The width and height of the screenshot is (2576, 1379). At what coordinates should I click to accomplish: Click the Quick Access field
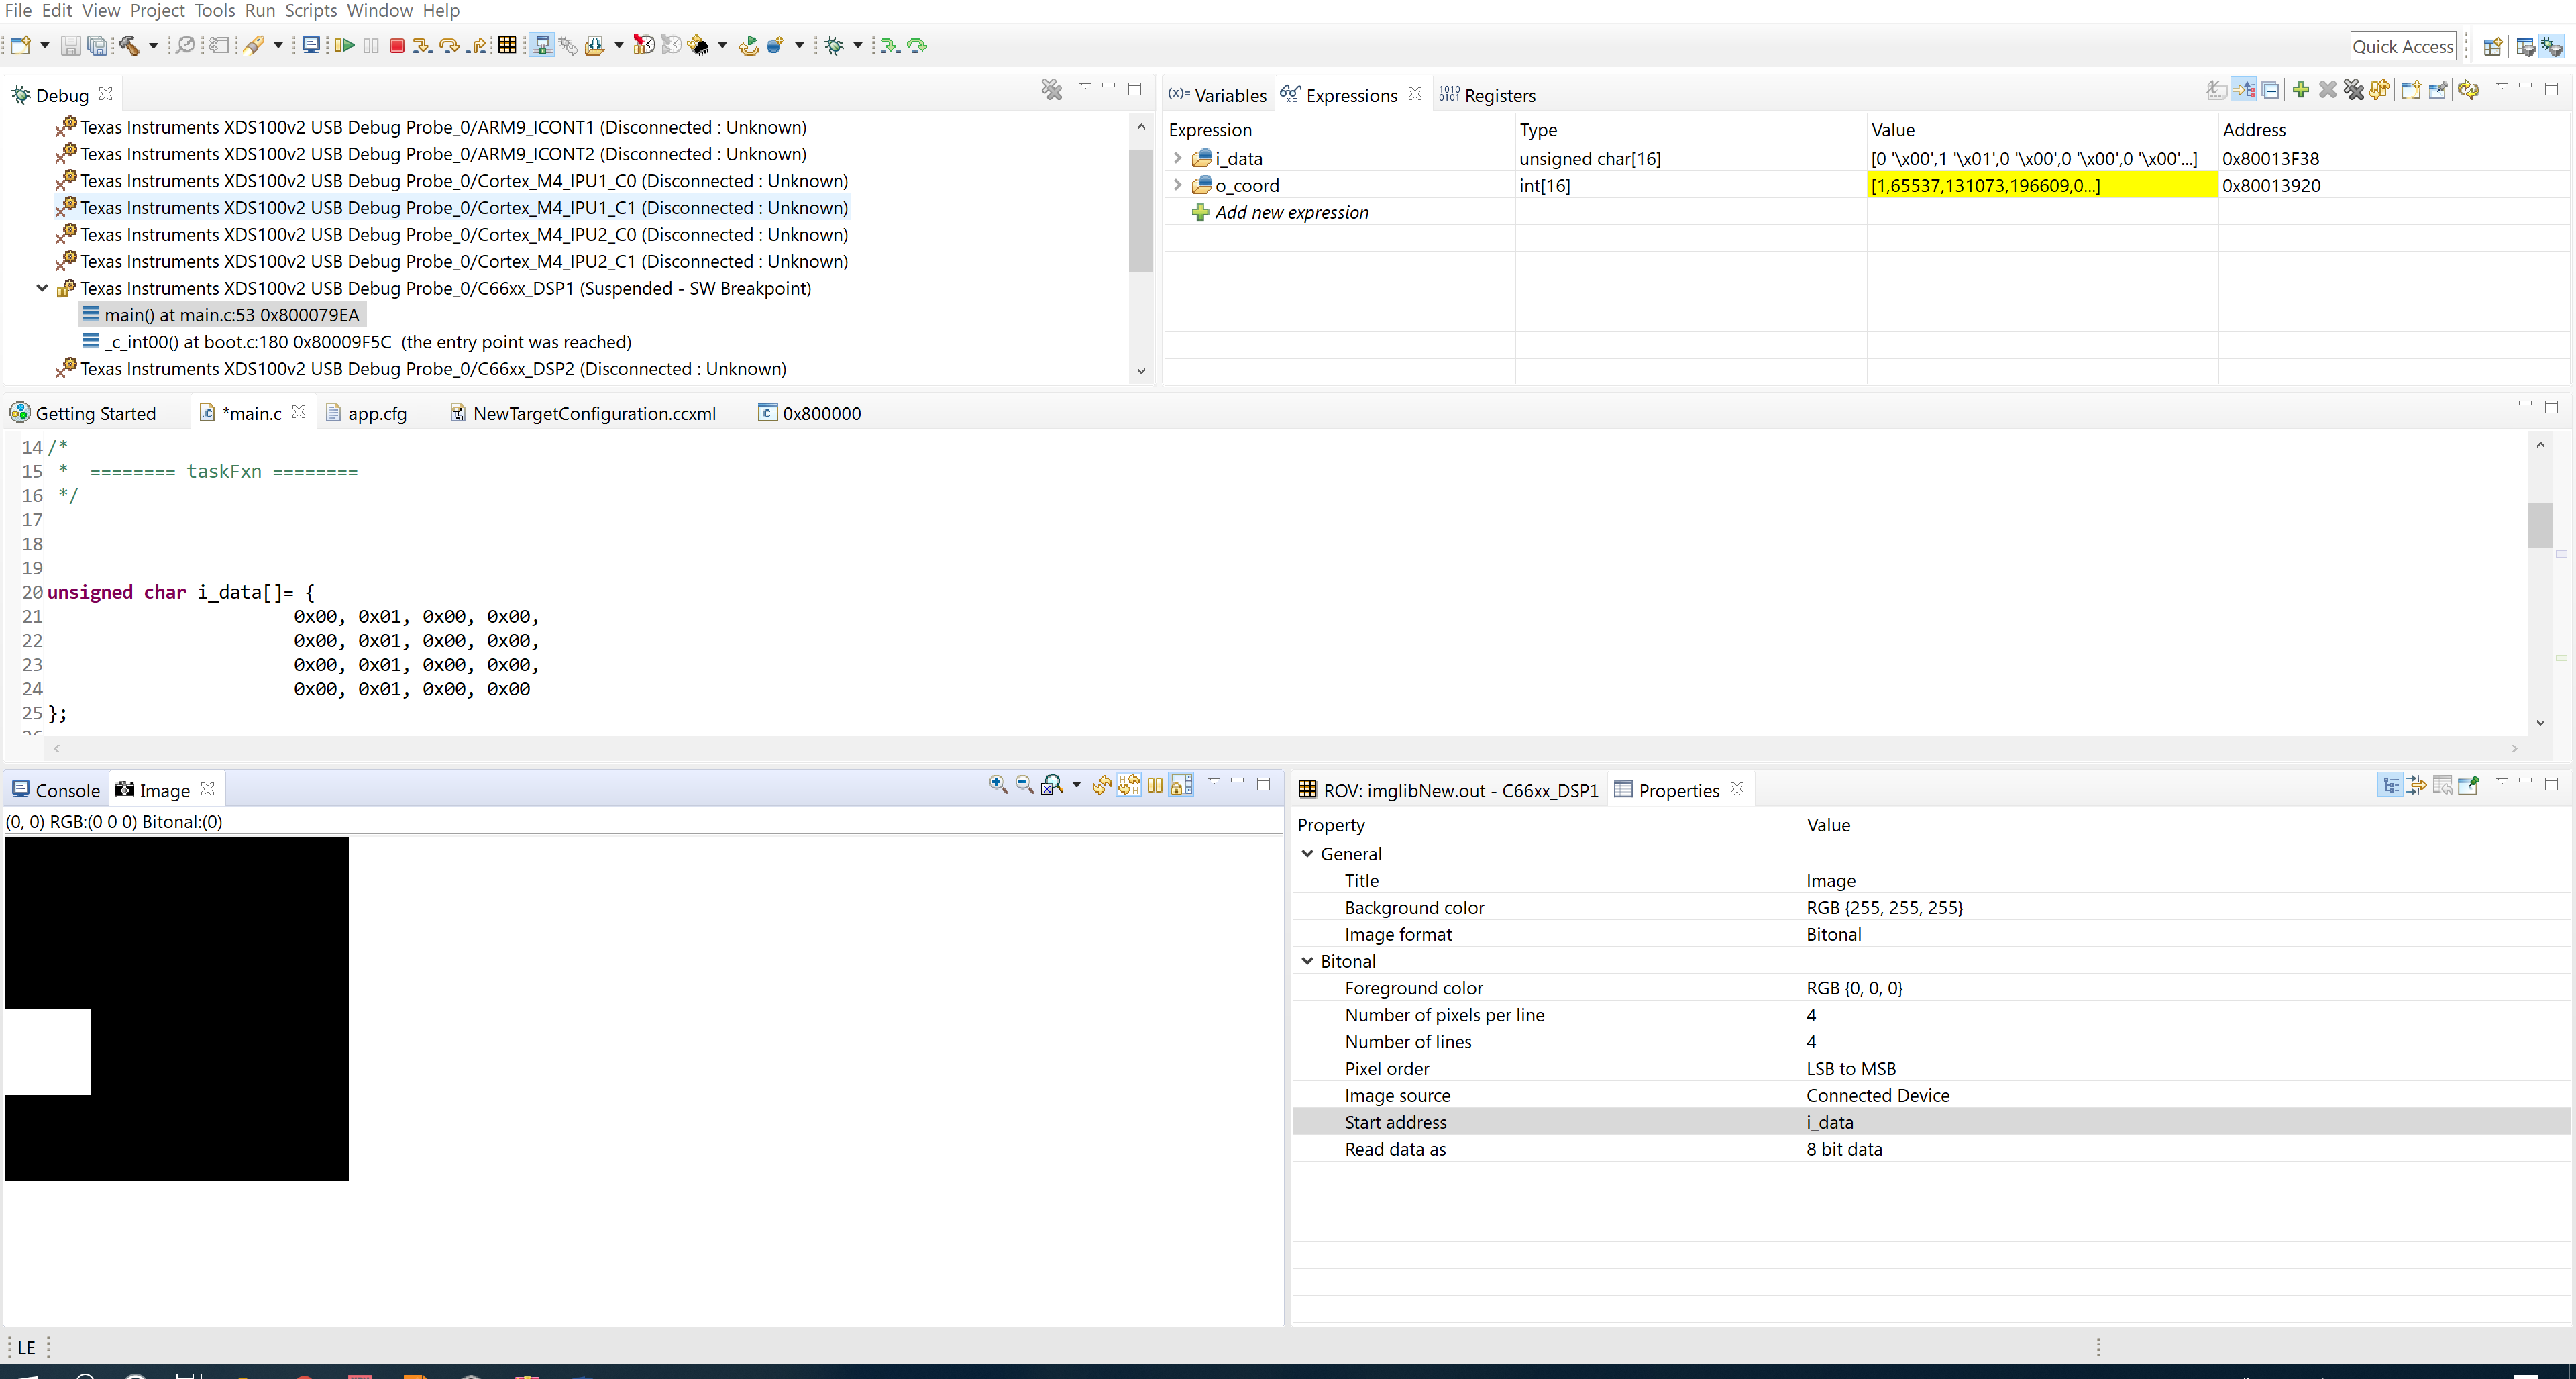(x=2402, y=46)
